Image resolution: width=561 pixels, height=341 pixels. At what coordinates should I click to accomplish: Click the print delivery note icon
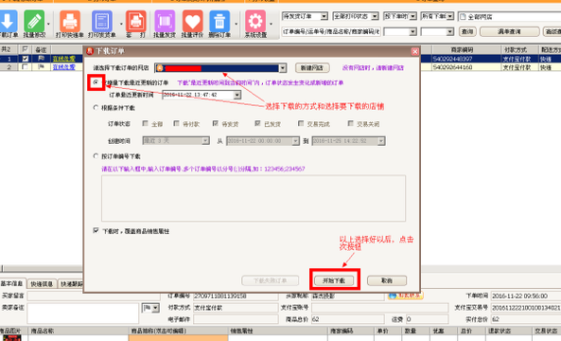click(x=102, y=21)
